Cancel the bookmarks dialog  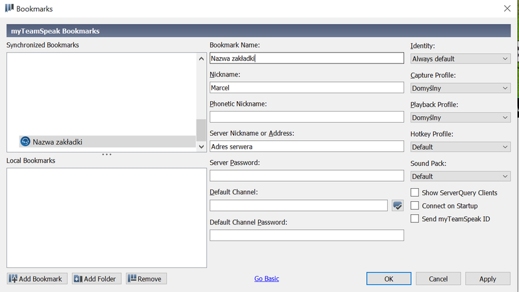click(439, 279)
